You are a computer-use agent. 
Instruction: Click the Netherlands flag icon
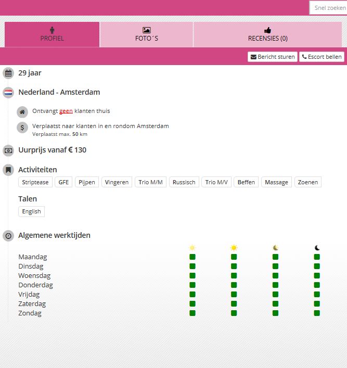(8, 93)
